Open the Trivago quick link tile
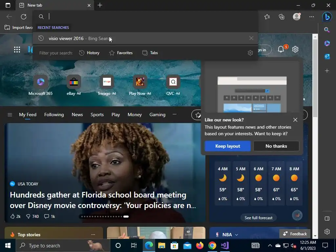This screenshot has width=336, height=252. (107, 85)
